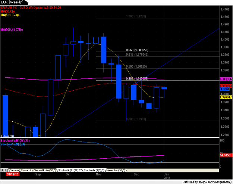
Task: Select the MA(50,C)e study label
Action: click(x=8, y=11)
